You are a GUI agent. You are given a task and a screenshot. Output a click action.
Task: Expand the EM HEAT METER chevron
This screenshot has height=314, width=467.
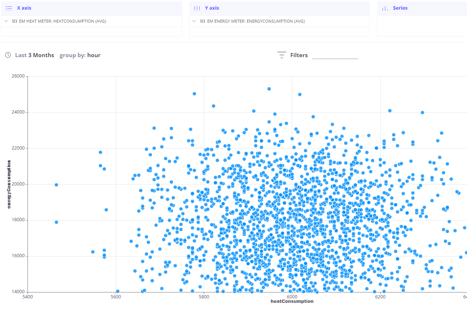tap(6, 22)
